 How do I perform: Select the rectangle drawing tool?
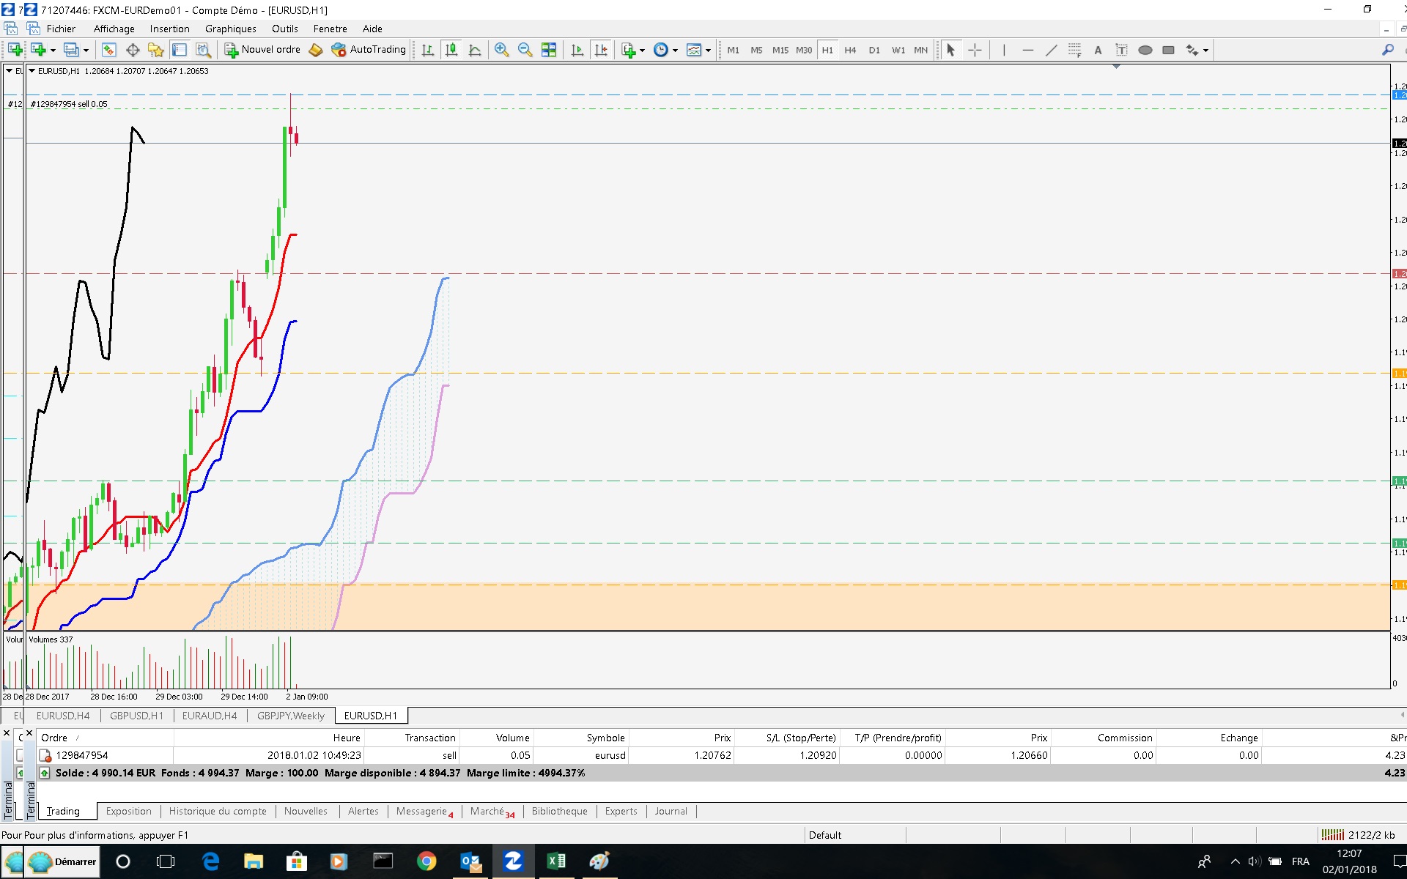coord(1168,50)
